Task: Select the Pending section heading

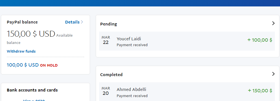Action: 109,24
